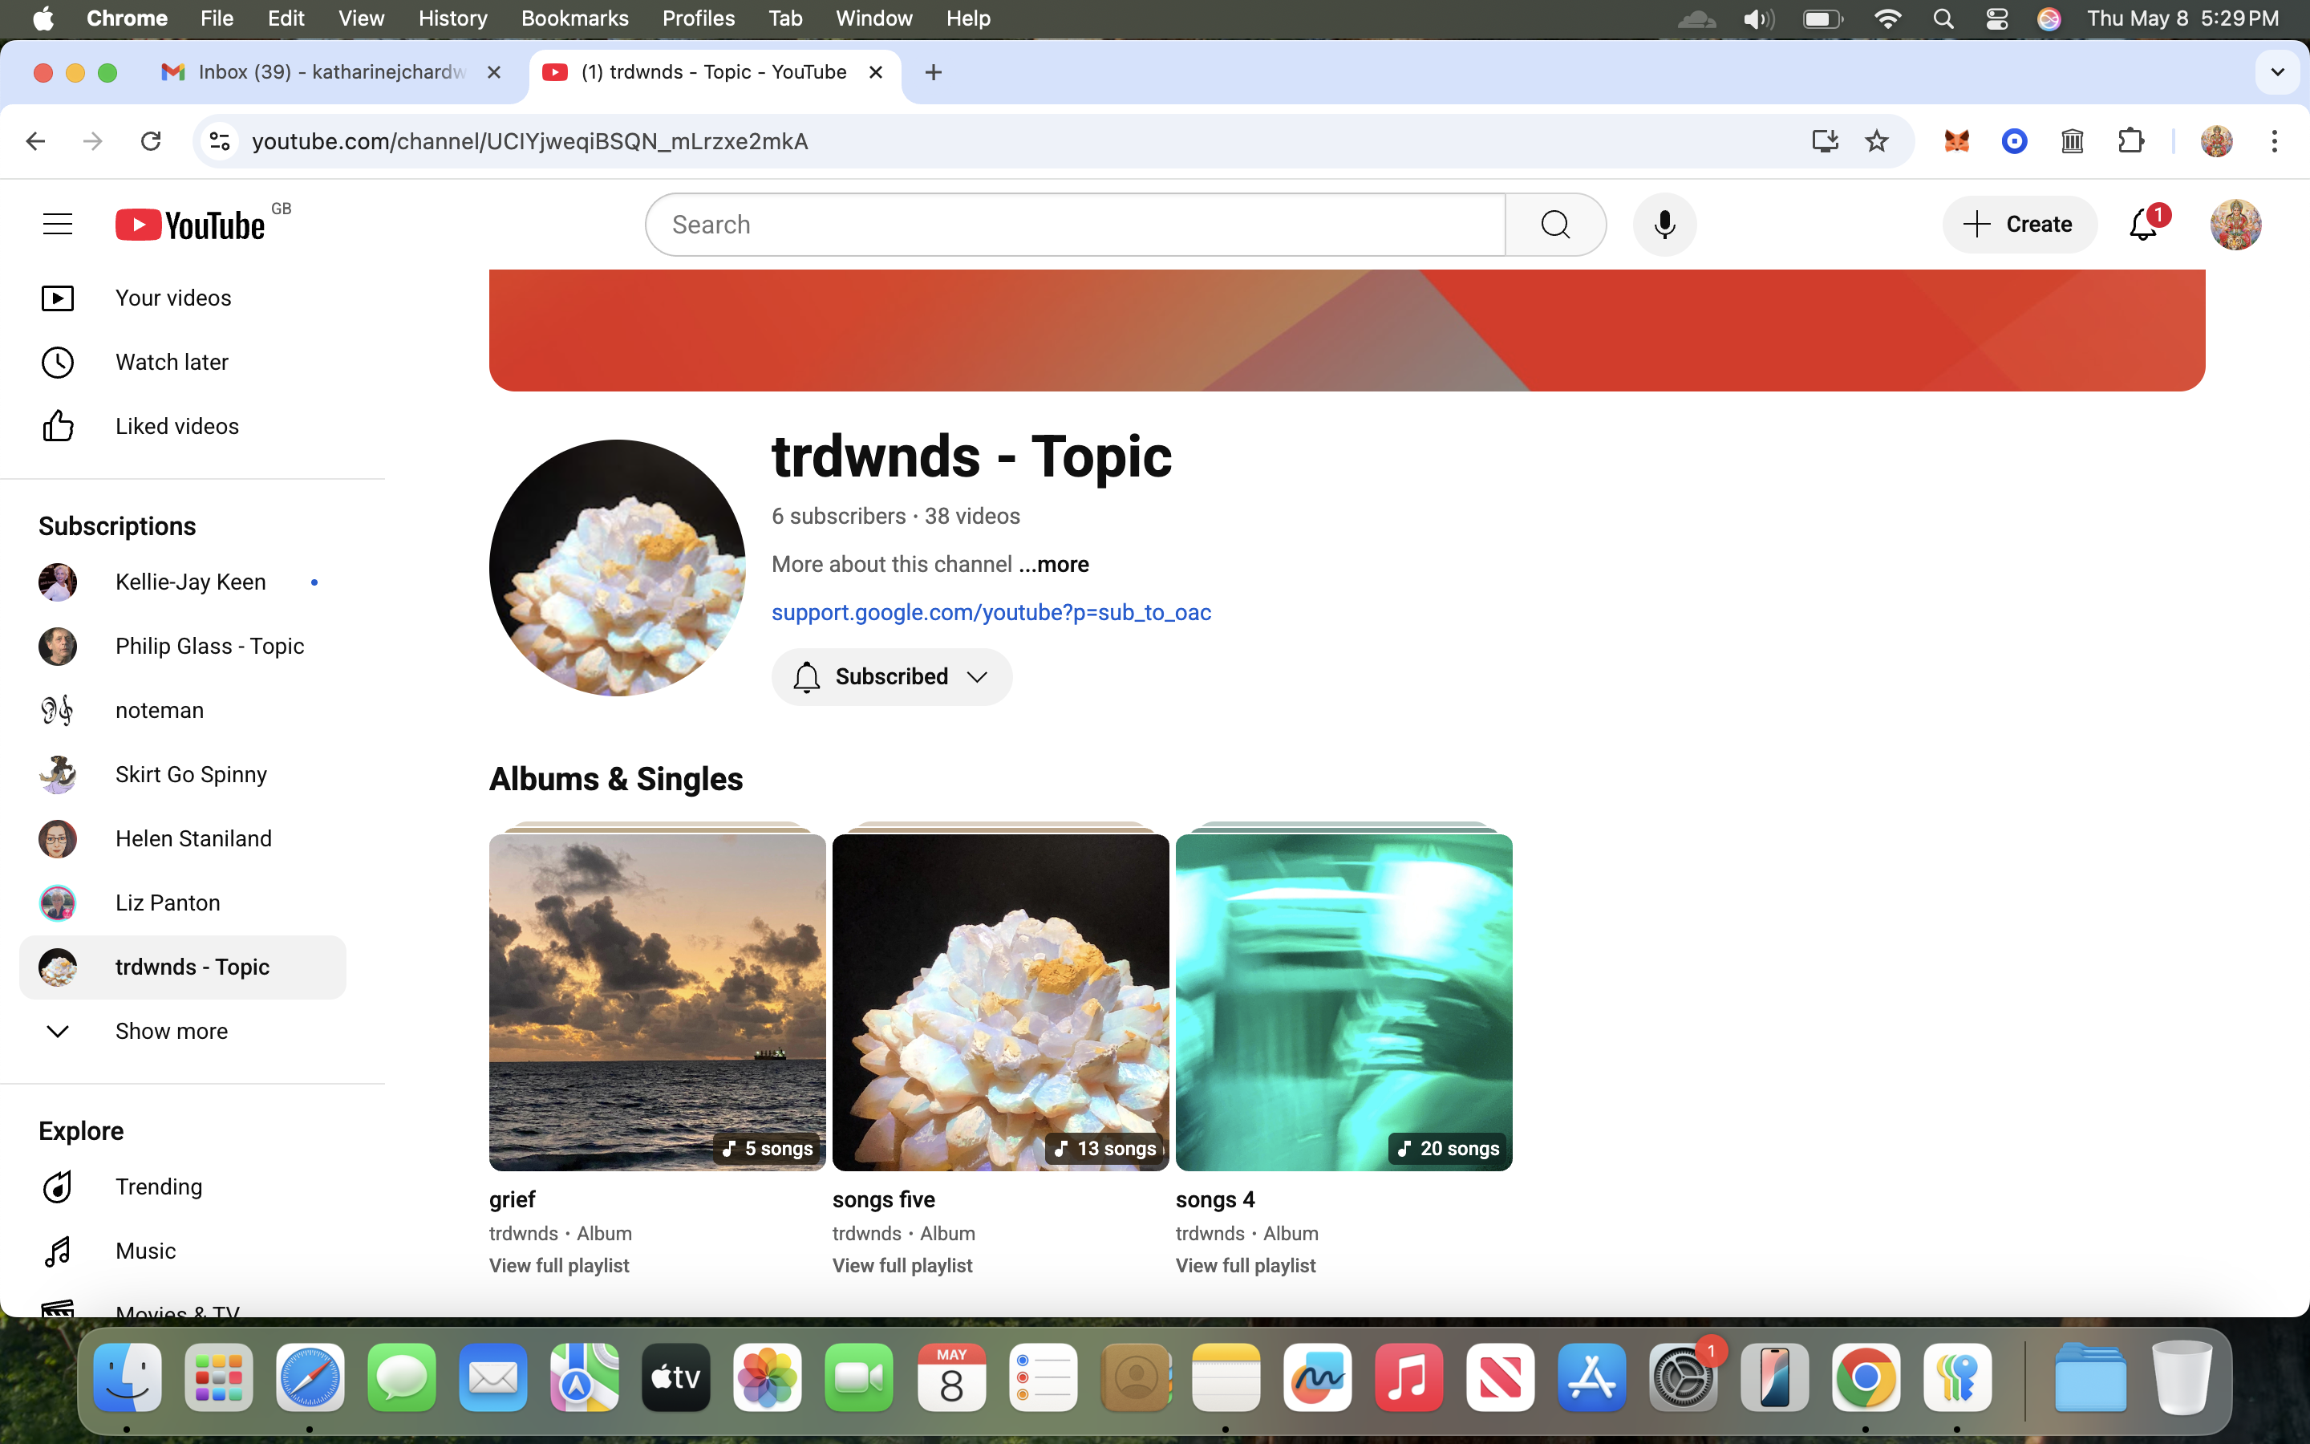Click the install app icon in address bar
Viewport: 2310px width, 1444px height.
click(1824, 141)
